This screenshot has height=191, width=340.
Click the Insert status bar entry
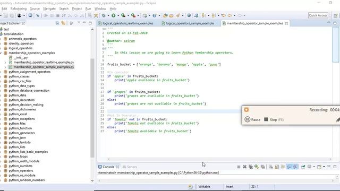click(229, 186)
